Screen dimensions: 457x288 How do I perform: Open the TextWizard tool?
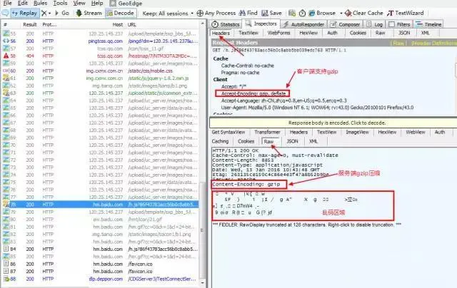click(x=406, y=13)
